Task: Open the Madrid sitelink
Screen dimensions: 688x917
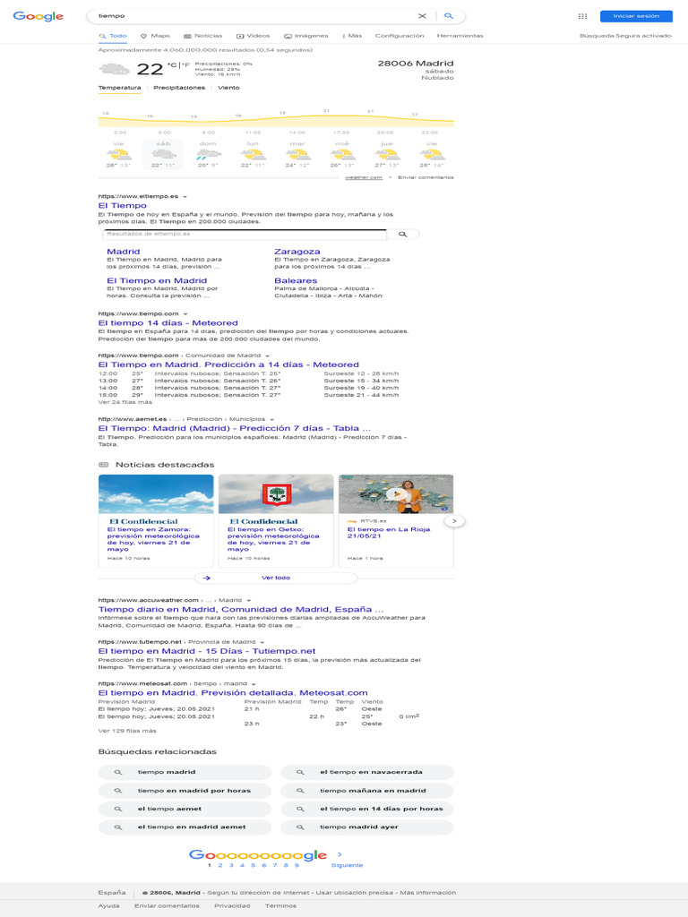Action: point(124,252)
